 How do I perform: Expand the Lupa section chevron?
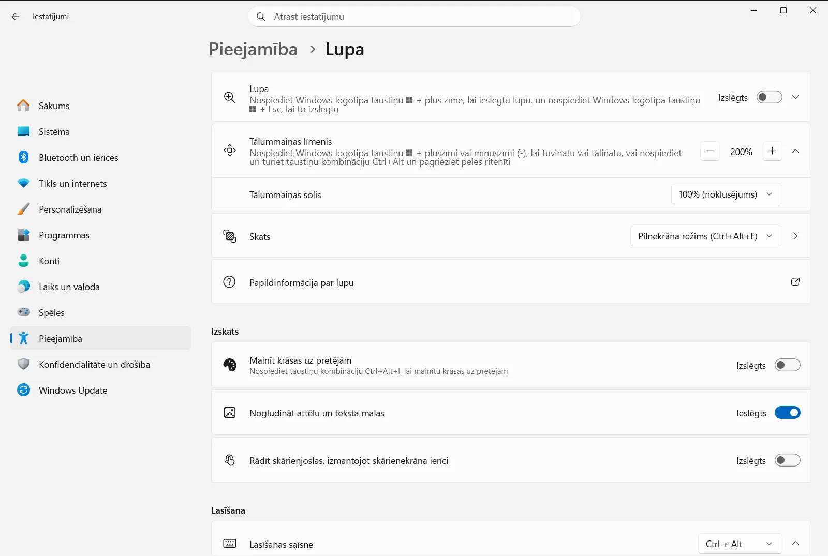click(795, 97)
